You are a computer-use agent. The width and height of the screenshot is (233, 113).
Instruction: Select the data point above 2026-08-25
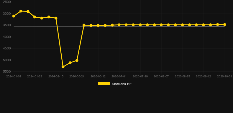183,25
